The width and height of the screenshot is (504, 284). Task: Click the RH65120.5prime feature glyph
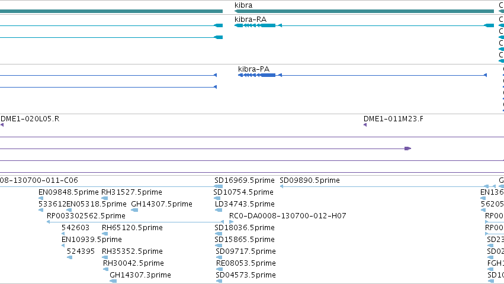(x=105, y=234)
